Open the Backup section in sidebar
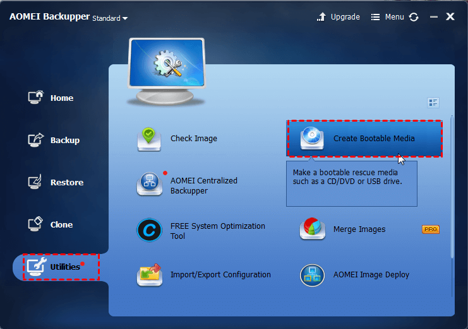468x329 pixels. pos(54,140)
